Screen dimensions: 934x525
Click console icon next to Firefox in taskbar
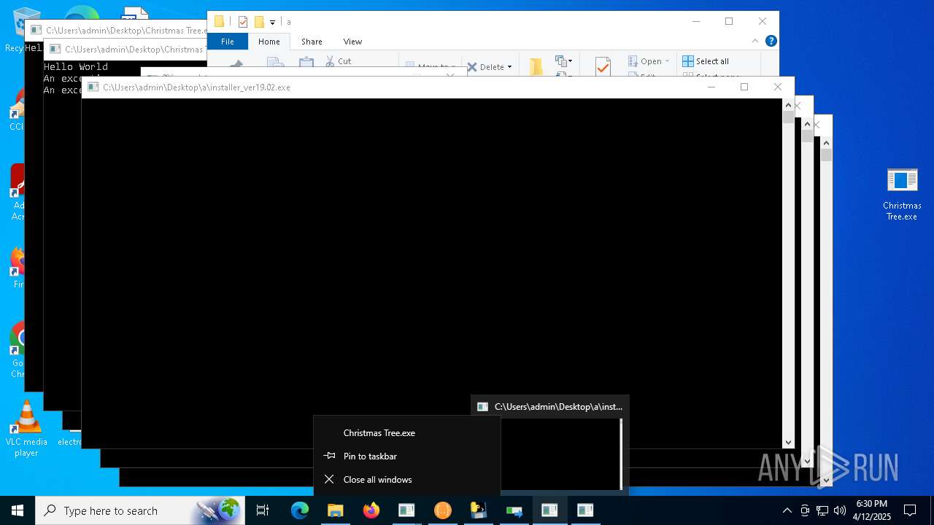click(x=407, y=510)
